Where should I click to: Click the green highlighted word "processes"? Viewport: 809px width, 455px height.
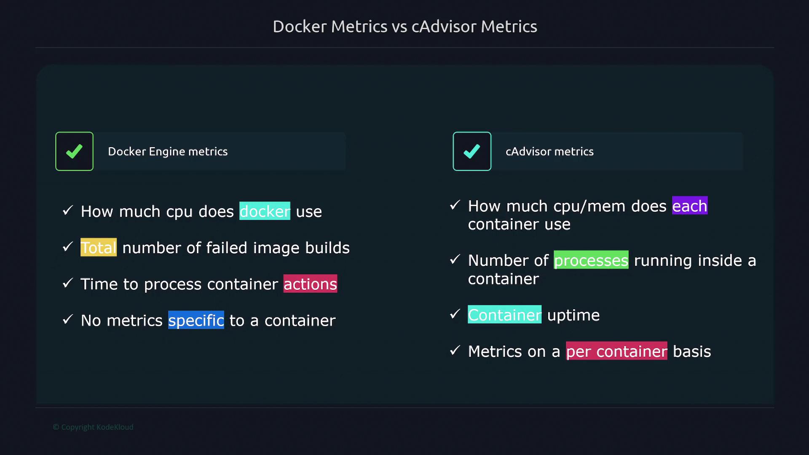tap(591, 260)
